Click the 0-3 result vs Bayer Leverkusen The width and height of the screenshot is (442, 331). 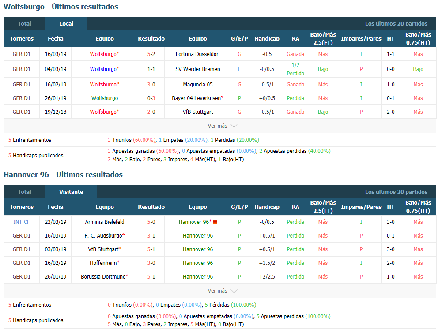tap(151, 98)
